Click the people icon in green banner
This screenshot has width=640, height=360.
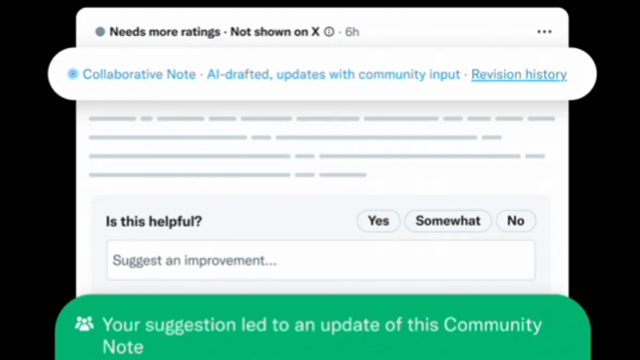point(84,324)
